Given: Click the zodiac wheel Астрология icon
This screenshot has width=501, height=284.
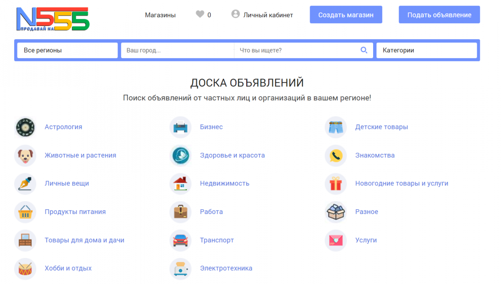Looking at the screenshot, I should click(25, 127).
